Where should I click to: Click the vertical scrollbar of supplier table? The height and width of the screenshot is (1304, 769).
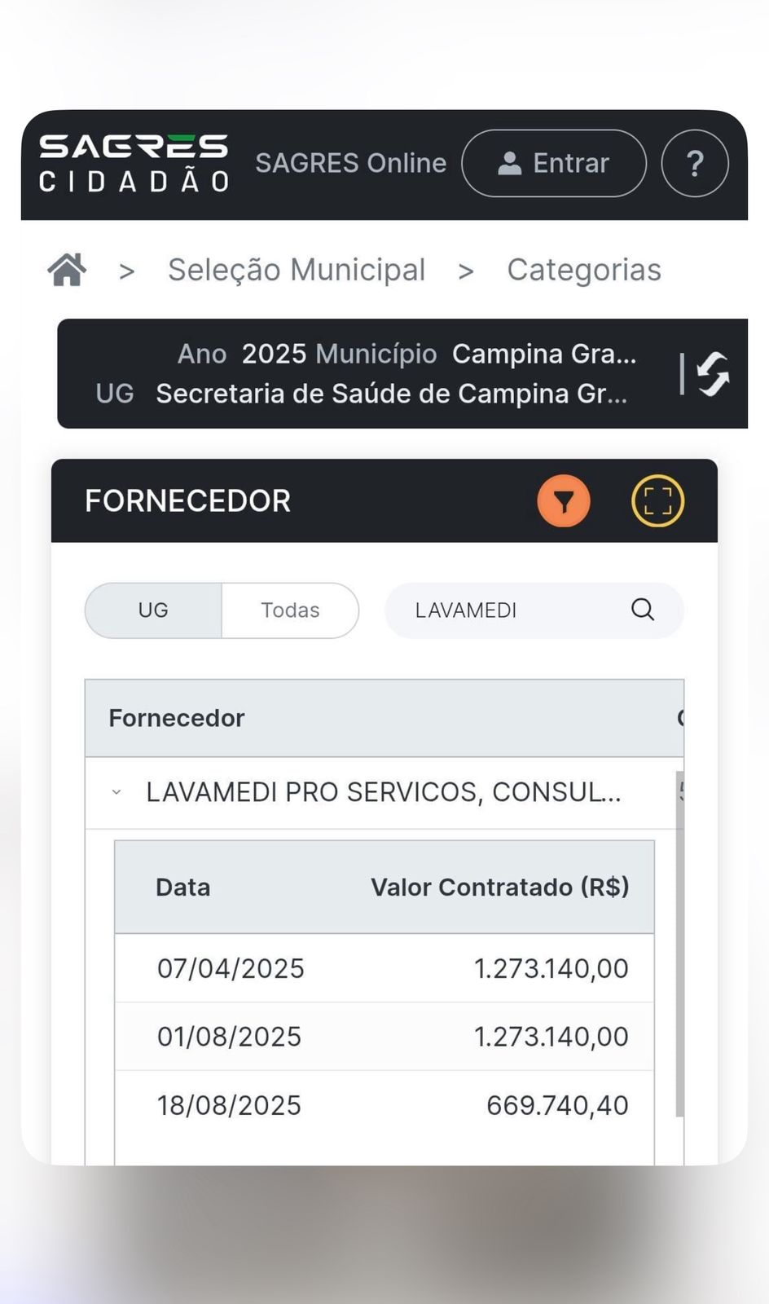[679, 937]
